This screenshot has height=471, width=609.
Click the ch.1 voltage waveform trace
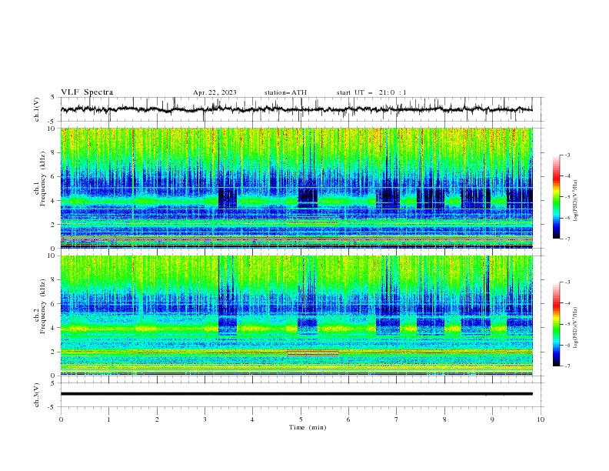pos(296,109)
